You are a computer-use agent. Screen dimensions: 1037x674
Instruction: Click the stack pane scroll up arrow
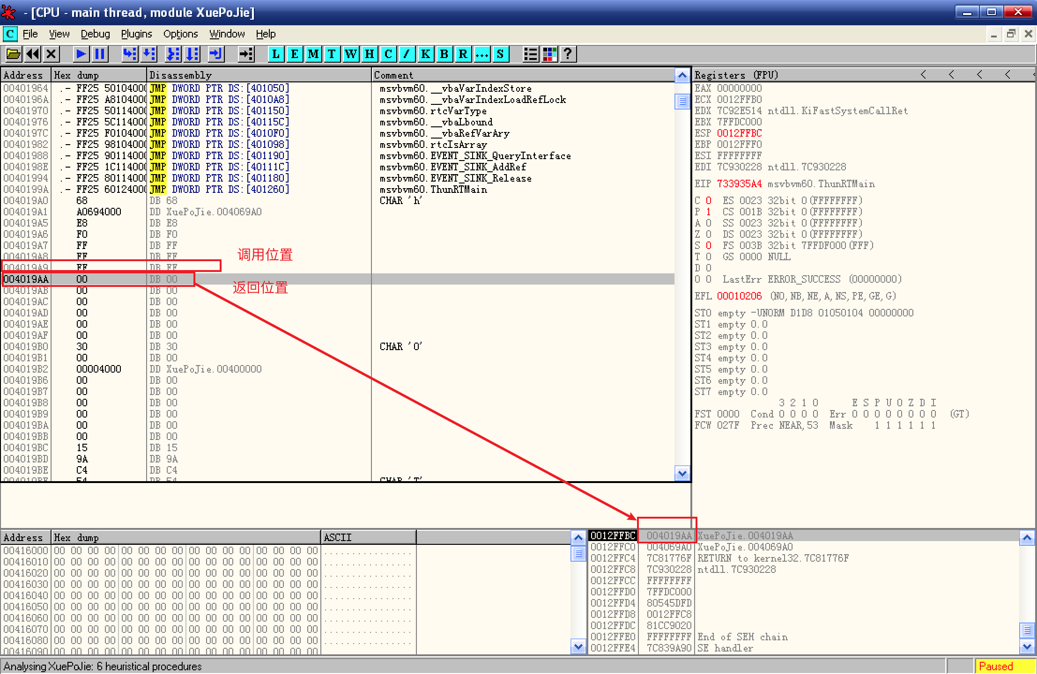pos(1027,538)
